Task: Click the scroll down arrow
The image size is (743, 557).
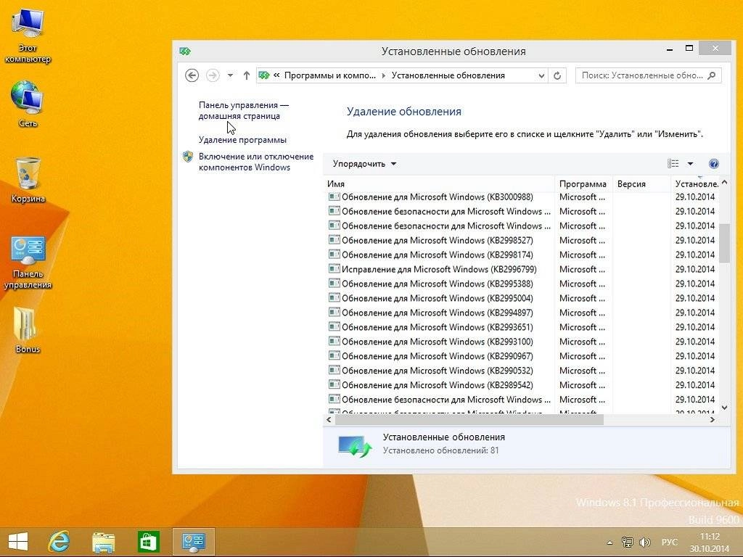Action: pyautogui.click(x=724, y=408)
